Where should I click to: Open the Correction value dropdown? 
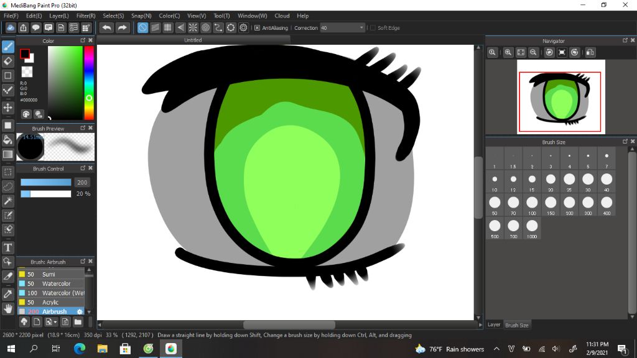click(361, 28)
